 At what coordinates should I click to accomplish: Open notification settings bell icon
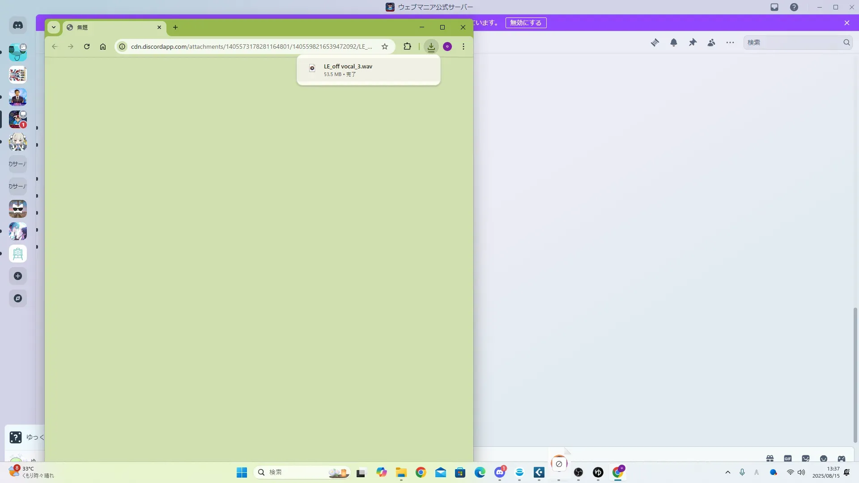[x=674, y=42]
